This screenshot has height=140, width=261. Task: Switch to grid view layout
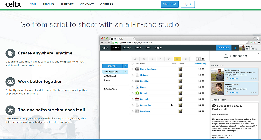click(203, 59)
